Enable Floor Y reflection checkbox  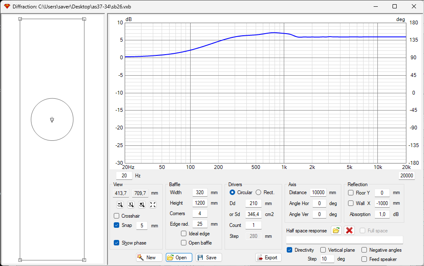point(351,192)
